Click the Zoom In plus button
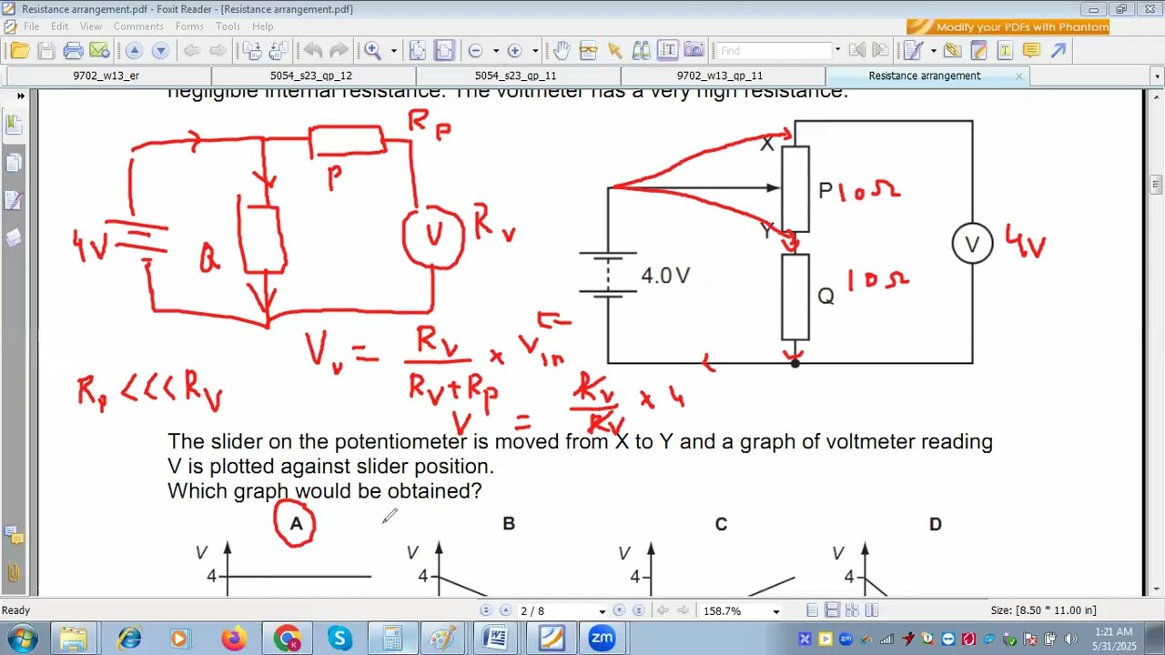 click(514, 51)
